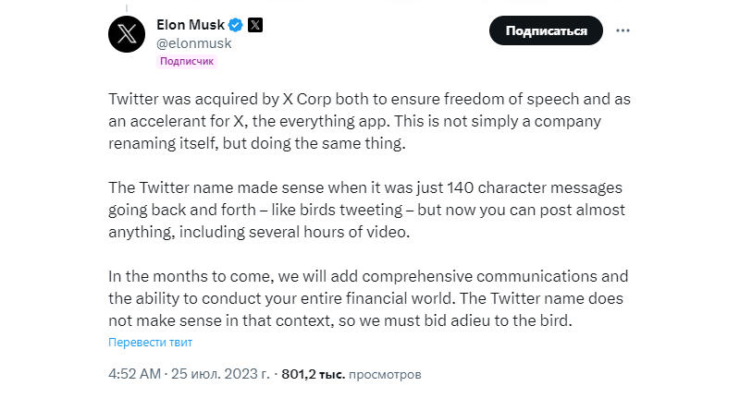Click the @elonmusk handle

tap(193, 43)
